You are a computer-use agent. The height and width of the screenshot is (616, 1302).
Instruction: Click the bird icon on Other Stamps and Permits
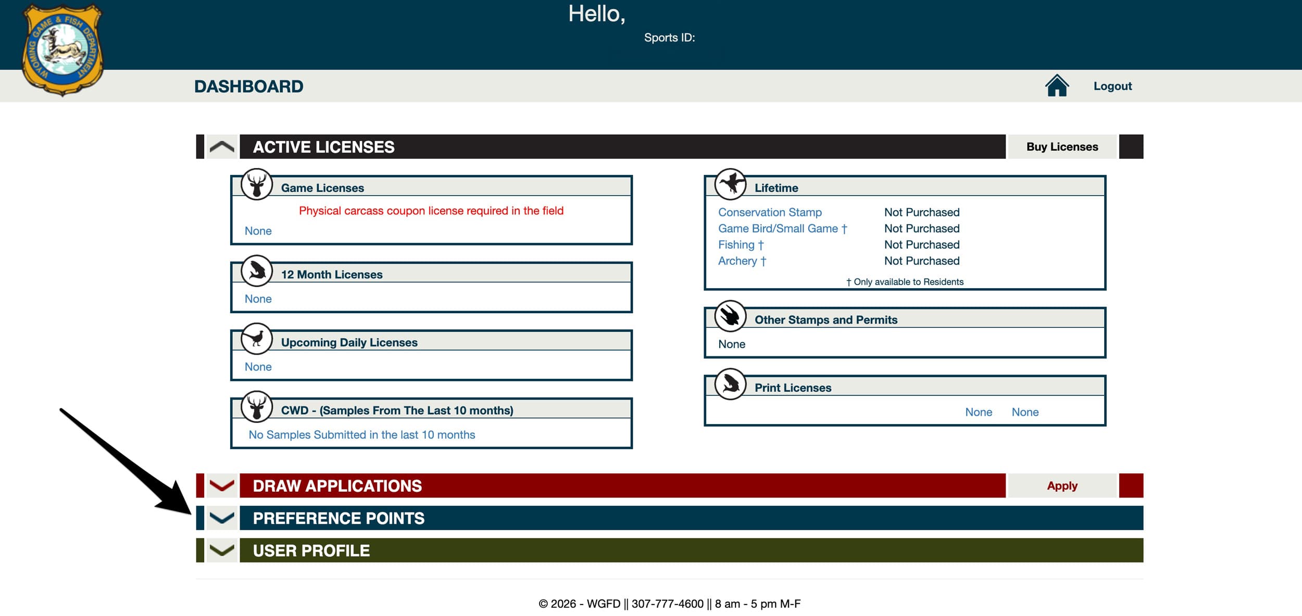tap(730, 316)
